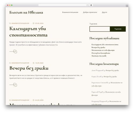Click the search text field
134x113 pixels.
pos(100,29)
